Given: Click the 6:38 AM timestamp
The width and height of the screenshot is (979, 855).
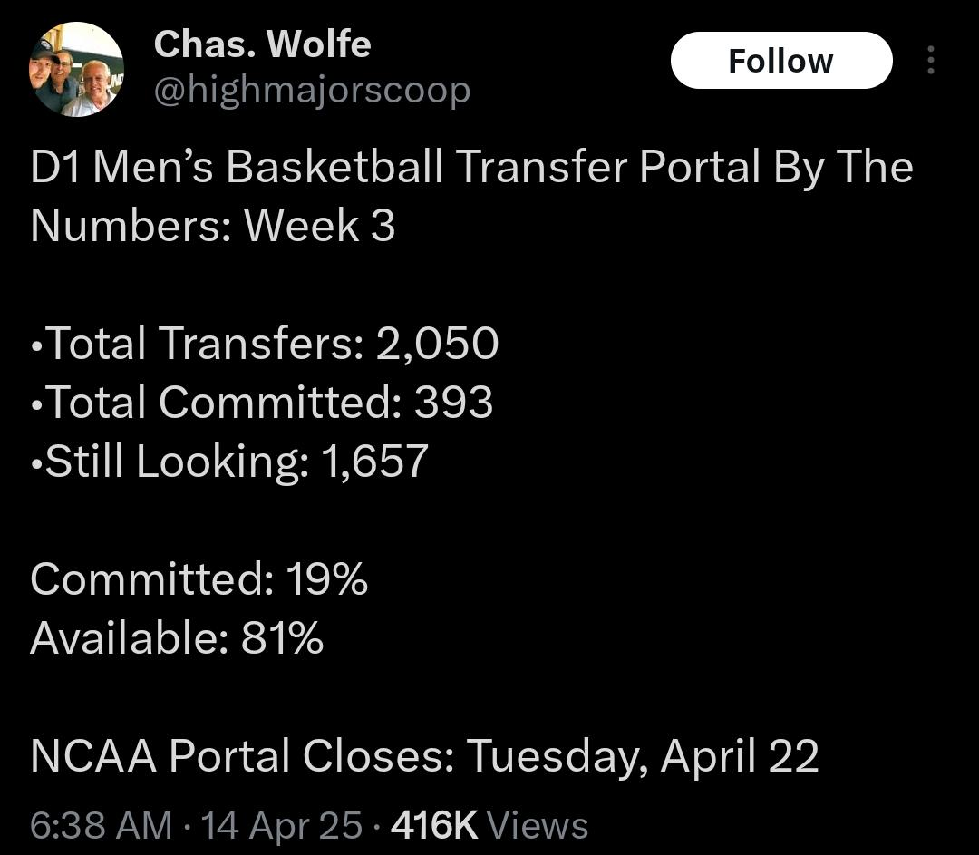Looking at the screenshot, I should click(x=101, y=825).
